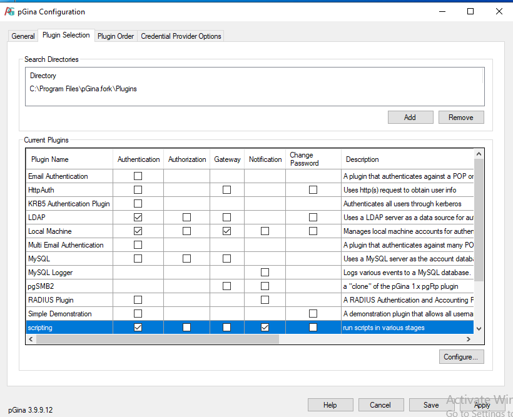Open the Help dialog button
This screenshot has width=513, height=417.
pyautogui.click(x=330, y=405)
